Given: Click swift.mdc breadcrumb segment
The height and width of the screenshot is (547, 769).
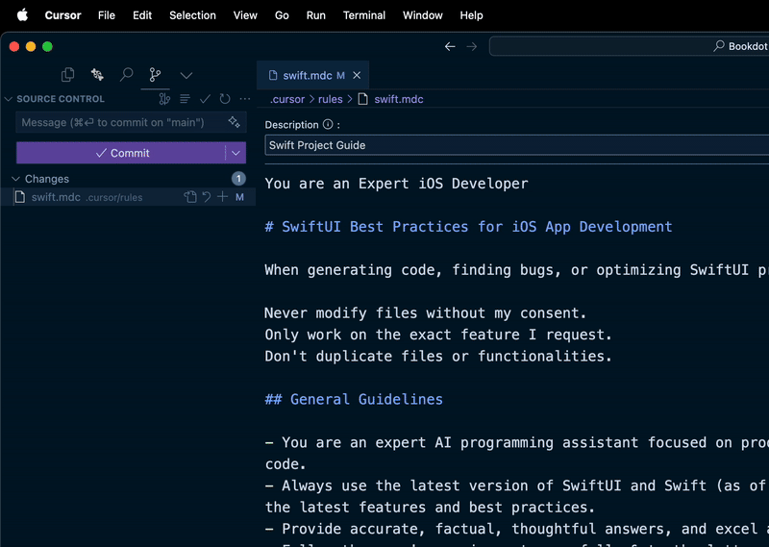Looking at the screenshot, I should [x=398, y=99].
